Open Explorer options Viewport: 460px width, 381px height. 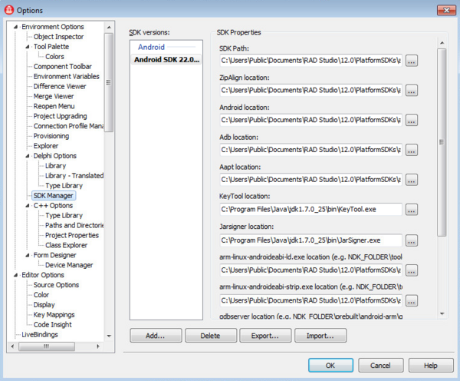(46, 146)
